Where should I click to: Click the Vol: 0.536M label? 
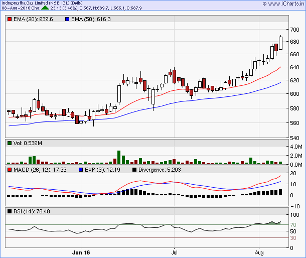coord(28,143)
